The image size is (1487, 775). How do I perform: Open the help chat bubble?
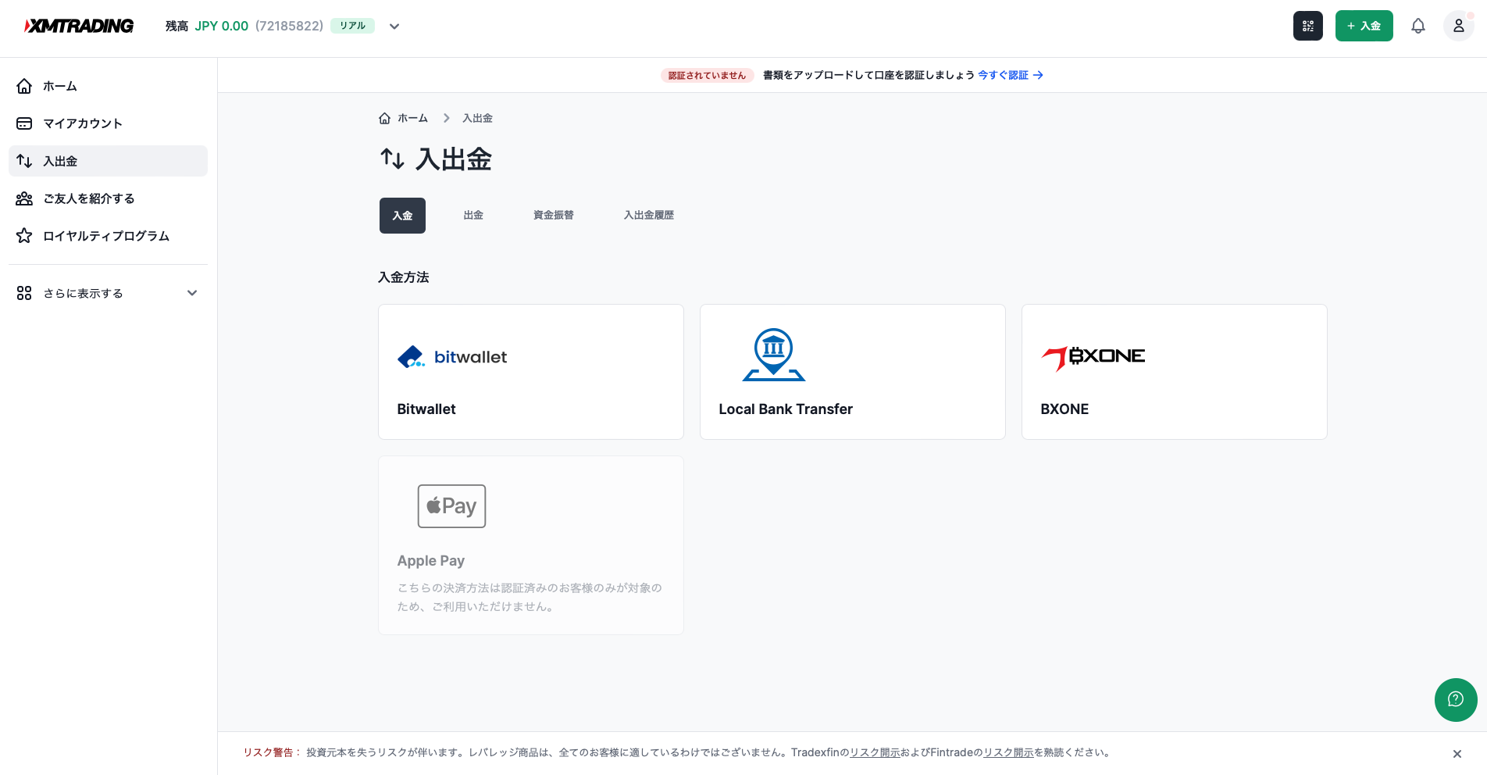(1456, 700)
